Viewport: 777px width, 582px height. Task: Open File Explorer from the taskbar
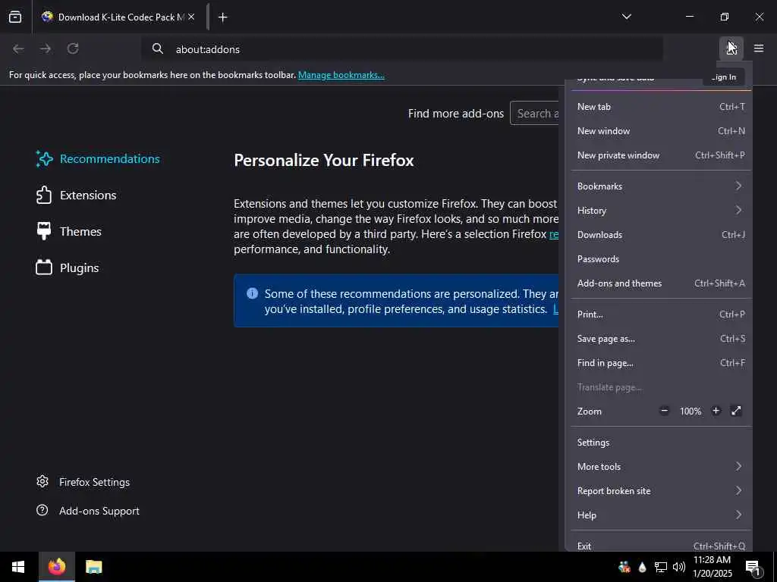click(93, 567)
